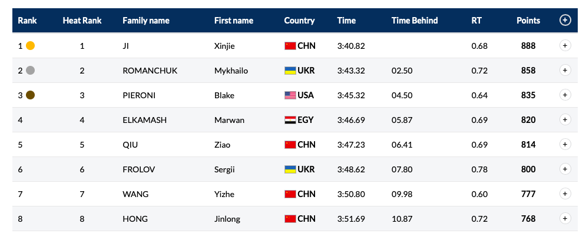The width and height of the screenshot is (586, 240).
Task: Click the Heat Rank column header
Action: (x=82, y=21)
